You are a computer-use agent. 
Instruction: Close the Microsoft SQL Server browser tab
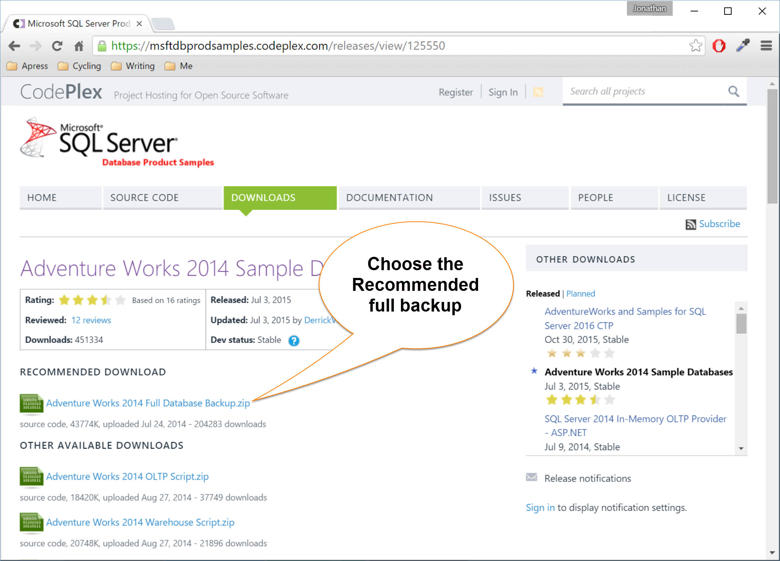point(139,24)
